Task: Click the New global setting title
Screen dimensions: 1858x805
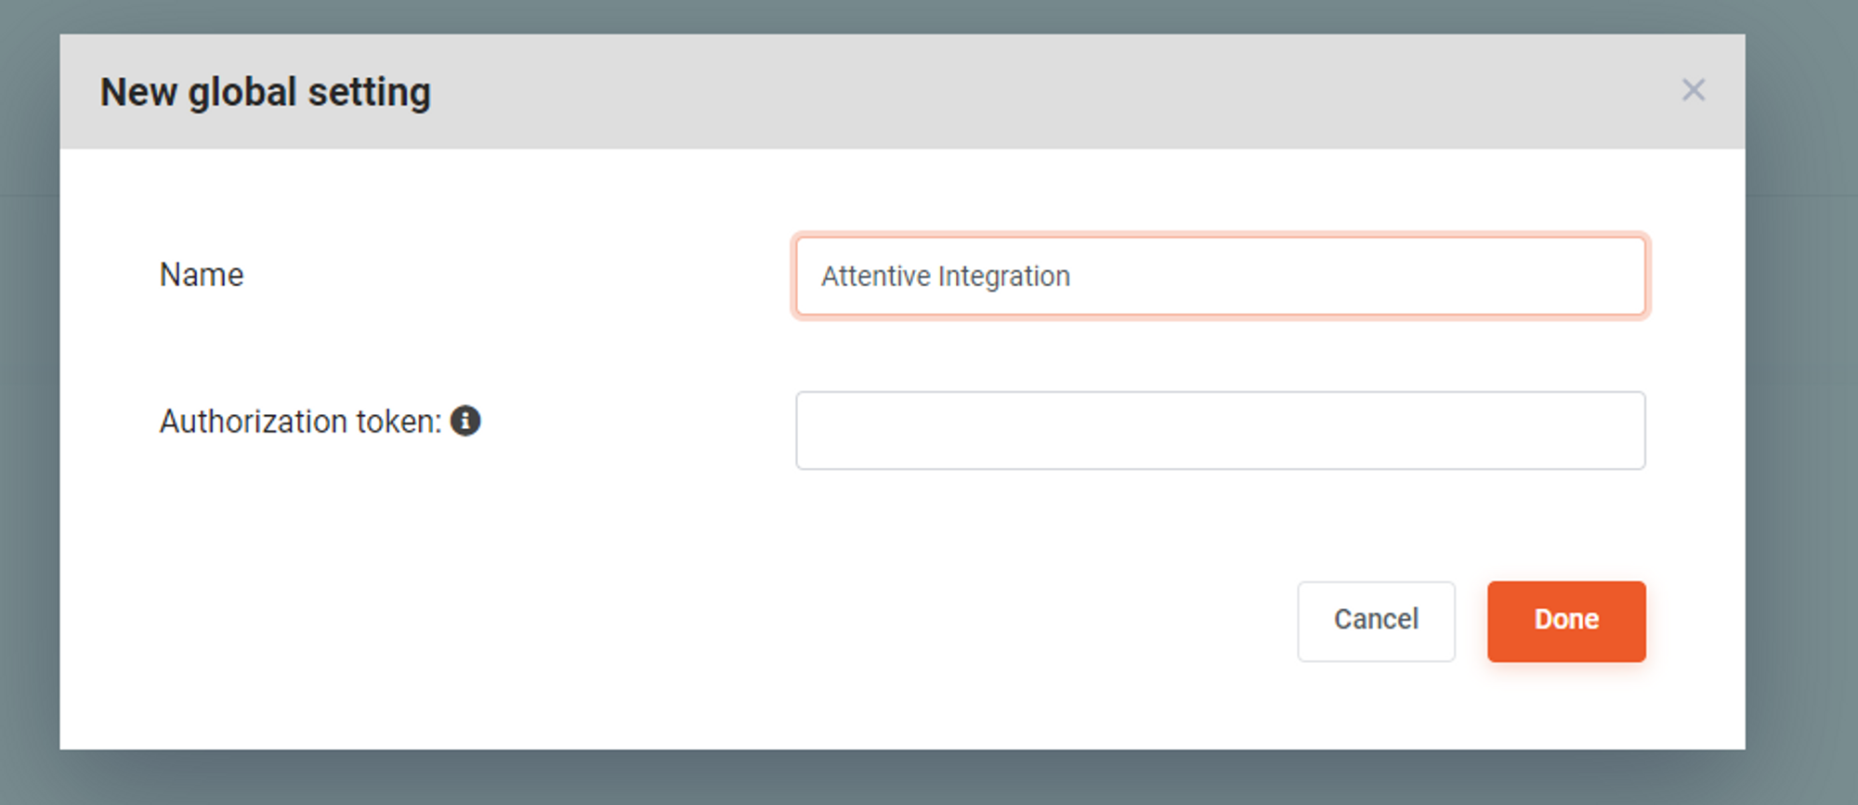Action: pos(266,92)
